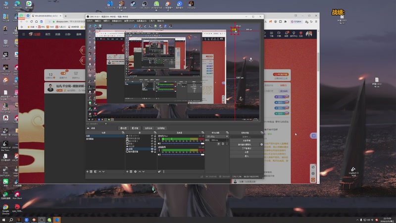Toggle visibility eye of 战绩 source
Screen dimensions: 396x223
[152, 149]
